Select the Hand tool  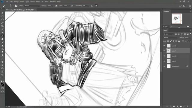[x=2, y=72]
